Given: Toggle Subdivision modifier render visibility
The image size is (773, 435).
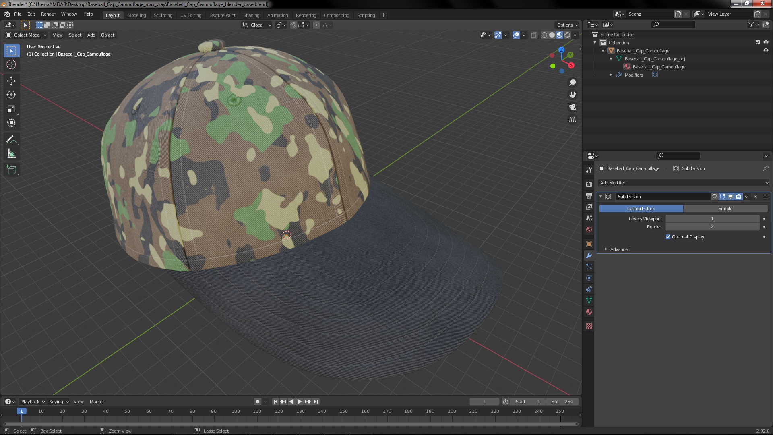Looking at the screenshot, I should (738, 197).
